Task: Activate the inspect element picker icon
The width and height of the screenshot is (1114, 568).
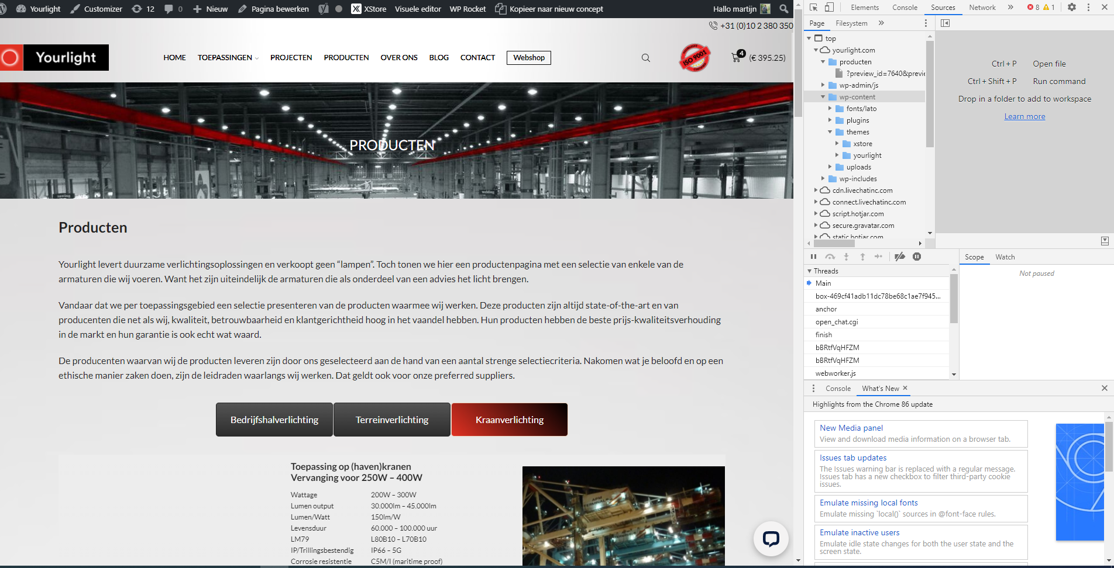Action: tap(813, 7)
